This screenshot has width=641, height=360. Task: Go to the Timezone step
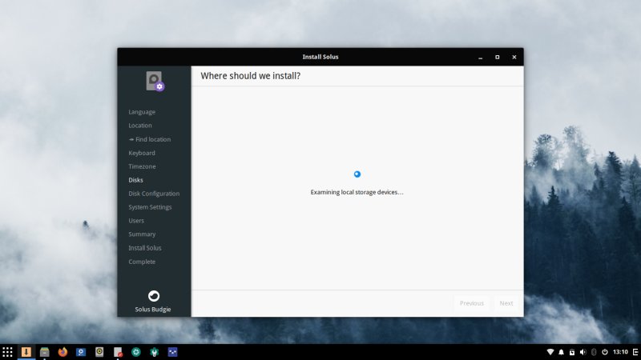tap(143, 166)
